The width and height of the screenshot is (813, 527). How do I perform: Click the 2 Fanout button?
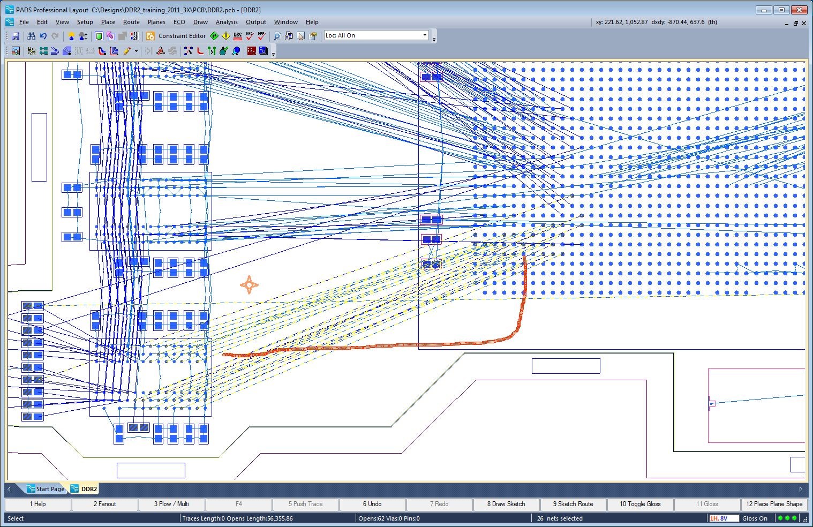click(x=104, y=504)
